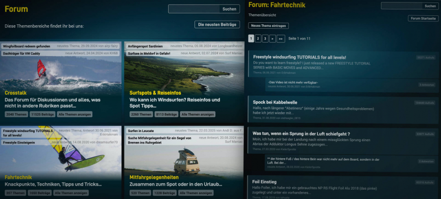Screen dimensions: 441x199
Task: Focus the search field on main forum page
Action: [193, 9]
